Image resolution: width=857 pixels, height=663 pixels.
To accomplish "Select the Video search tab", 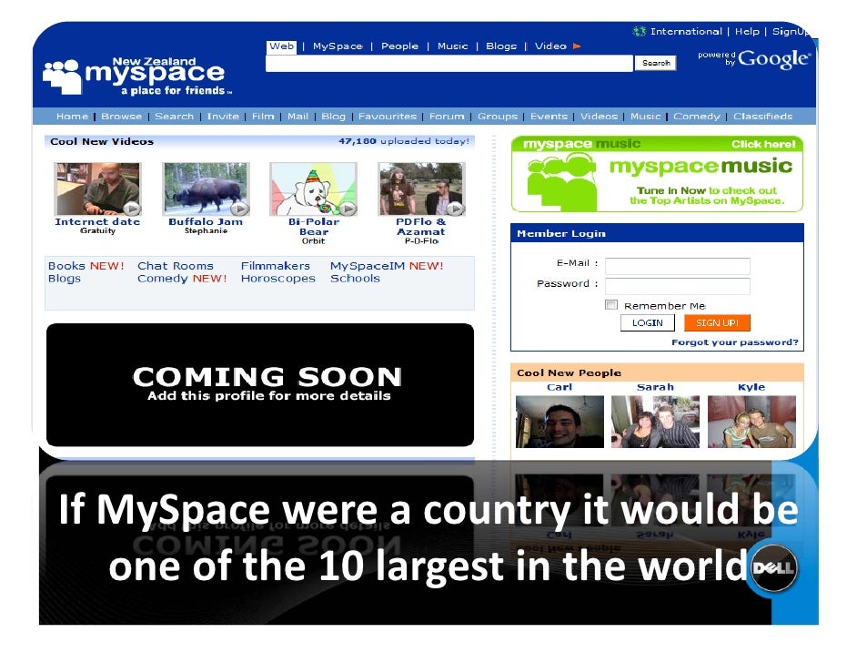I will tap(550, 46).
